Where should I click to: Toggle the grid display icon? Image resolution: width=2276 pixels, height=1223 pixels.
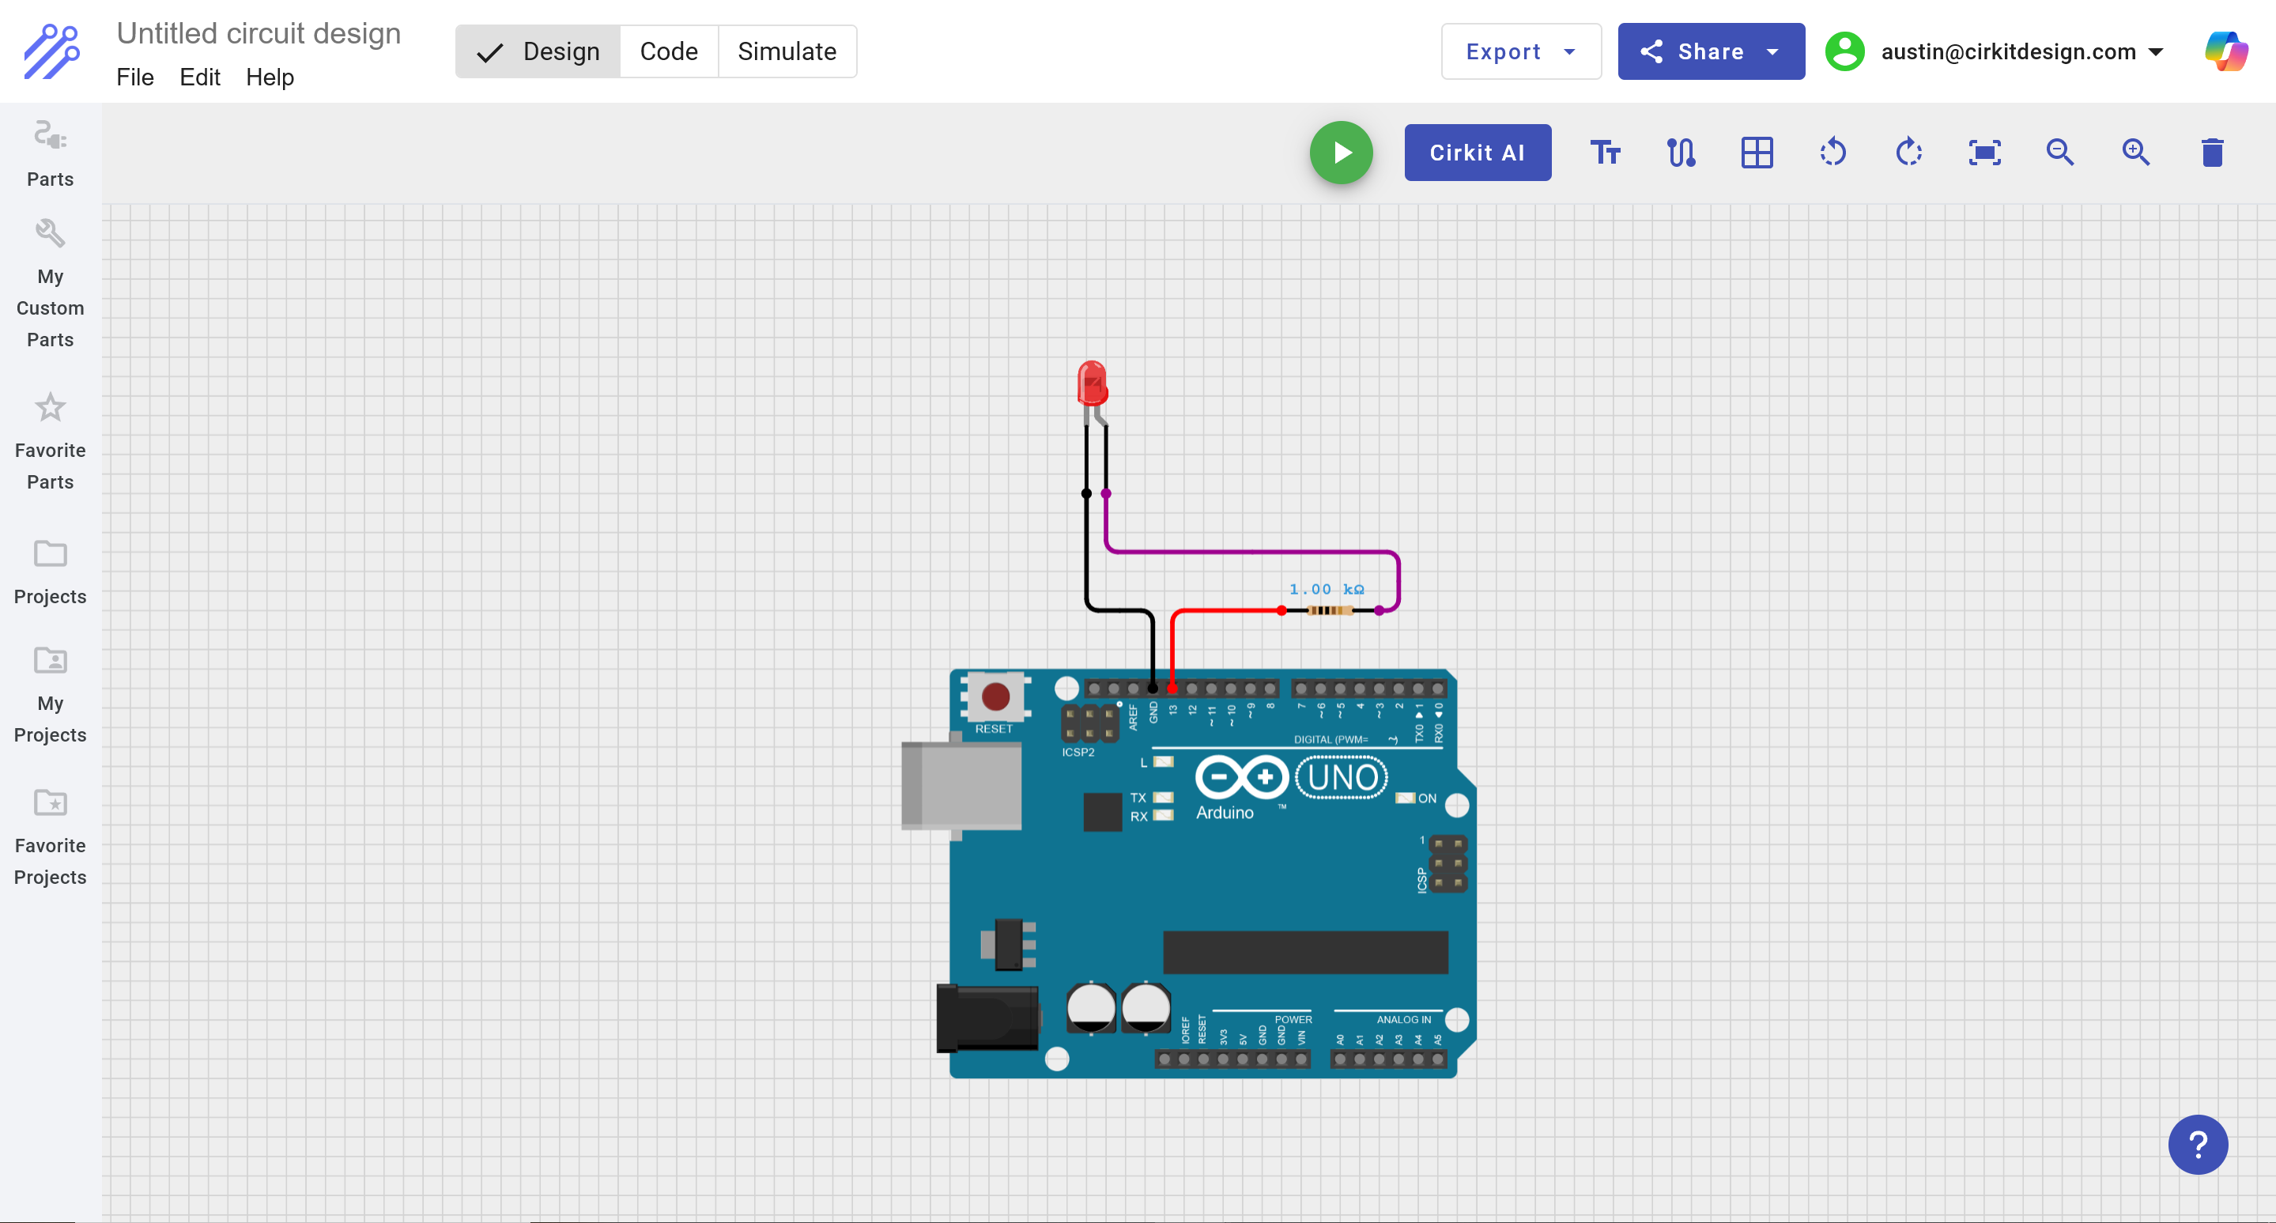tap(1757, 153)
